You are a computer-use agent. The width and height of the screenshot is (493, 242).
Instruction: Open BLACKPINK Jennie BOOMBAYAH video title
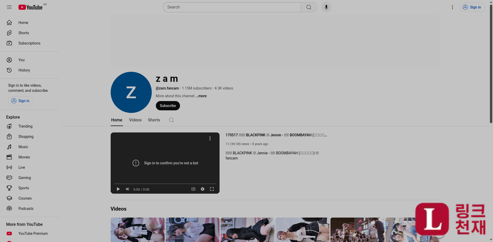276,135
